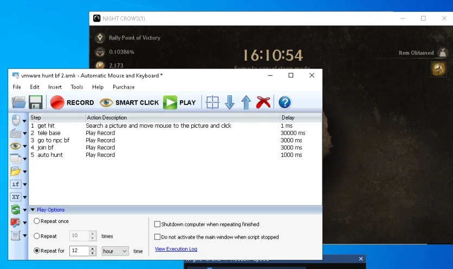Check Do not activate main window option
Screen dimensions: 453x269
coord(158,237)
